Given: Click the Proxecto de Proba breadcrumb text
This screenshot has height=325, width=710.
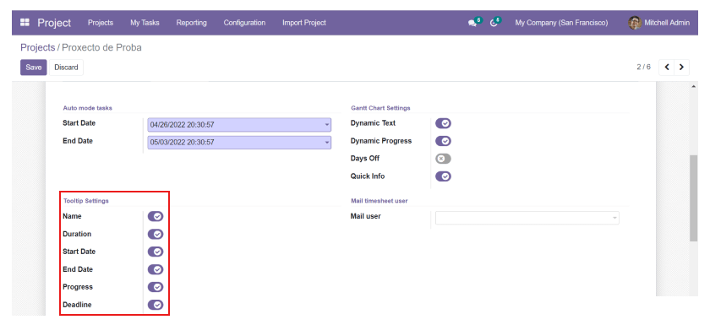Looking at the screenshot, I should (x=102, y=47).
